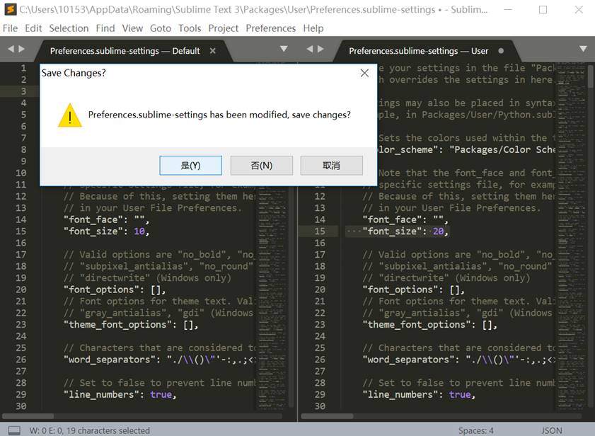The height and width of the screenshot is (436, 595).
Task: Click "line_numbers": true in User pane
Action: (x=419, y=394)
